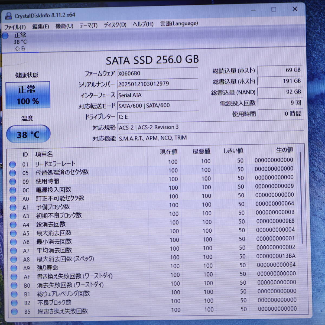The width and height of the screenshot is (325, 325).
Task: Open the 機能(U) menu
Action: (64, 26)
